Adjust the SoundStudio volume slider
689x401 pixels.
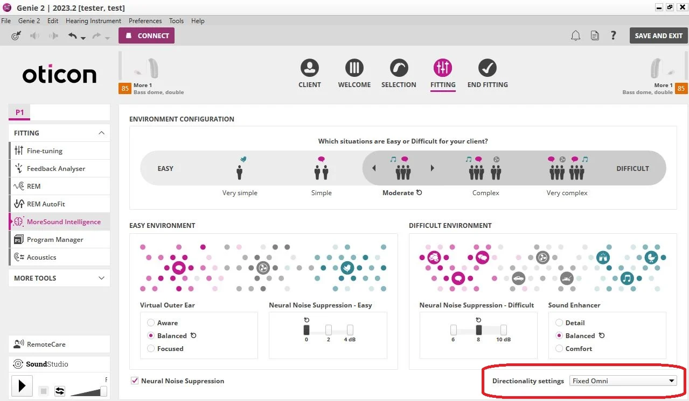coord(103,391)
